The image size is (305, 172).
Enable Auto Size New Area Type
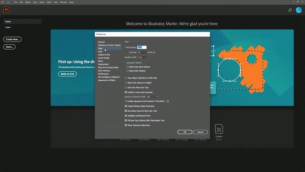pyautogui.click(x=126, y=87)
